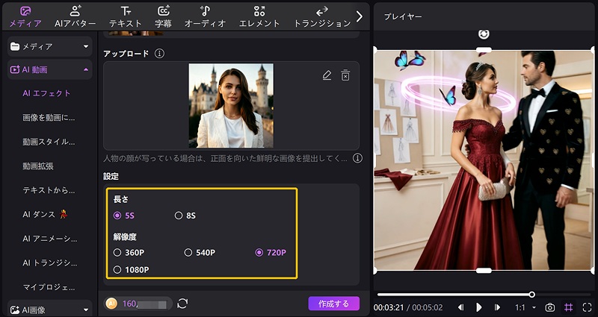Click the bottom center resize handle
Screen dimensions: 598x317
click(484, 271)
